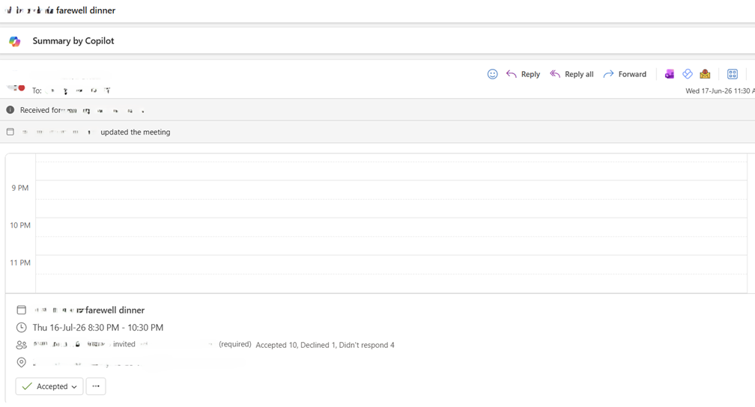755x407 pixels.
Task: Open the Accepted response dropdown
Action: [49, 386]
